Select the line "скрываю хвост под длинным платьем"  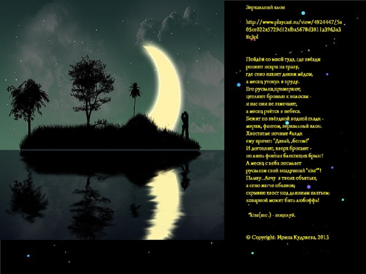(288, 193)
